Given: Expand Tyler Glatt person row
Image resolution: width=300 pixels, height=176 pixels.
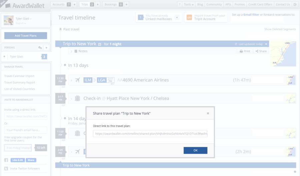Looking at the screenshot, I should [x=4, y=56].
